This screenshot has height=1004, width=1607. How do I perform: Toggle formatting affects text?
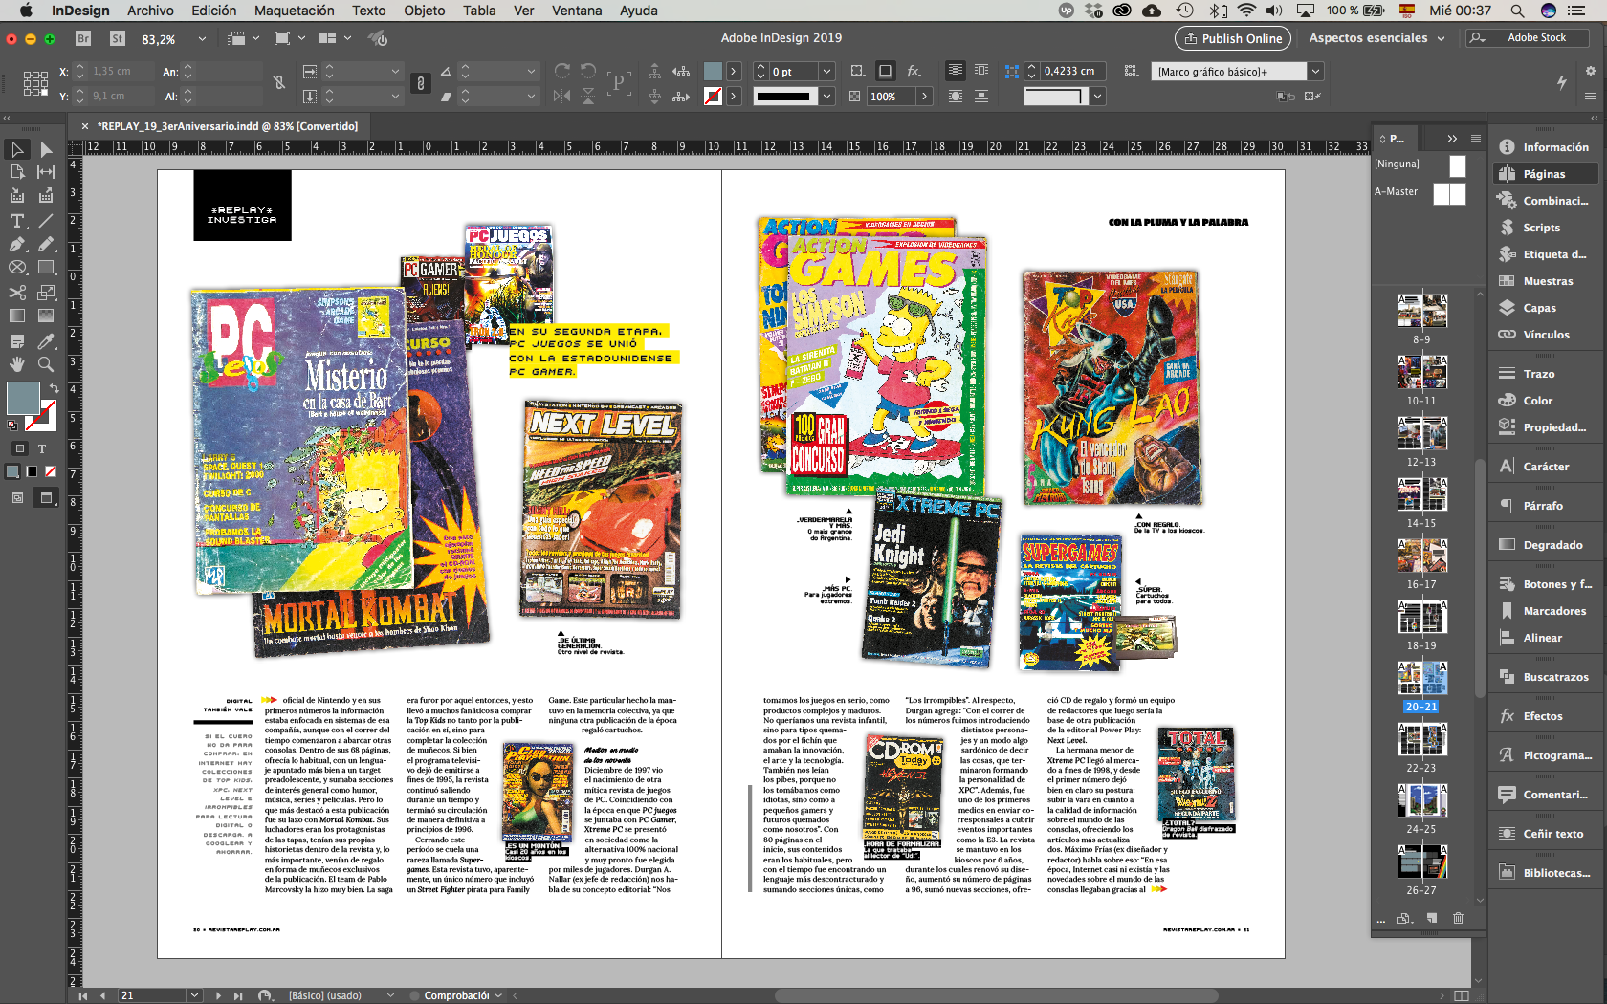coord(42,448)
